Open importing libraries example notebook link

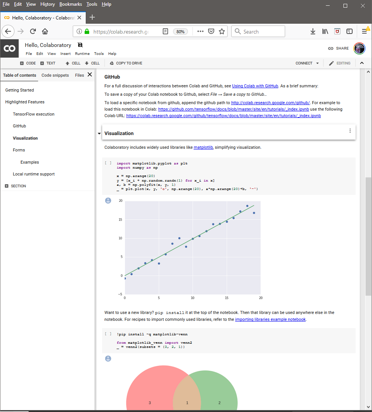(270, 320)
